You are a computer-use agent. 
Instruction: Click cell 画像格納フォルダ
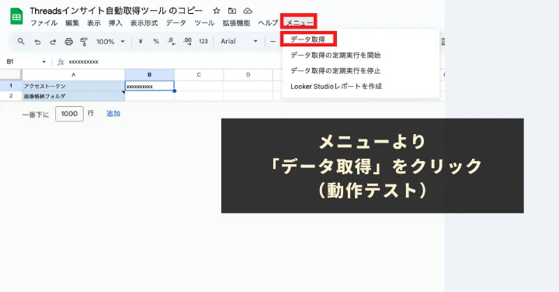point(74,96)
